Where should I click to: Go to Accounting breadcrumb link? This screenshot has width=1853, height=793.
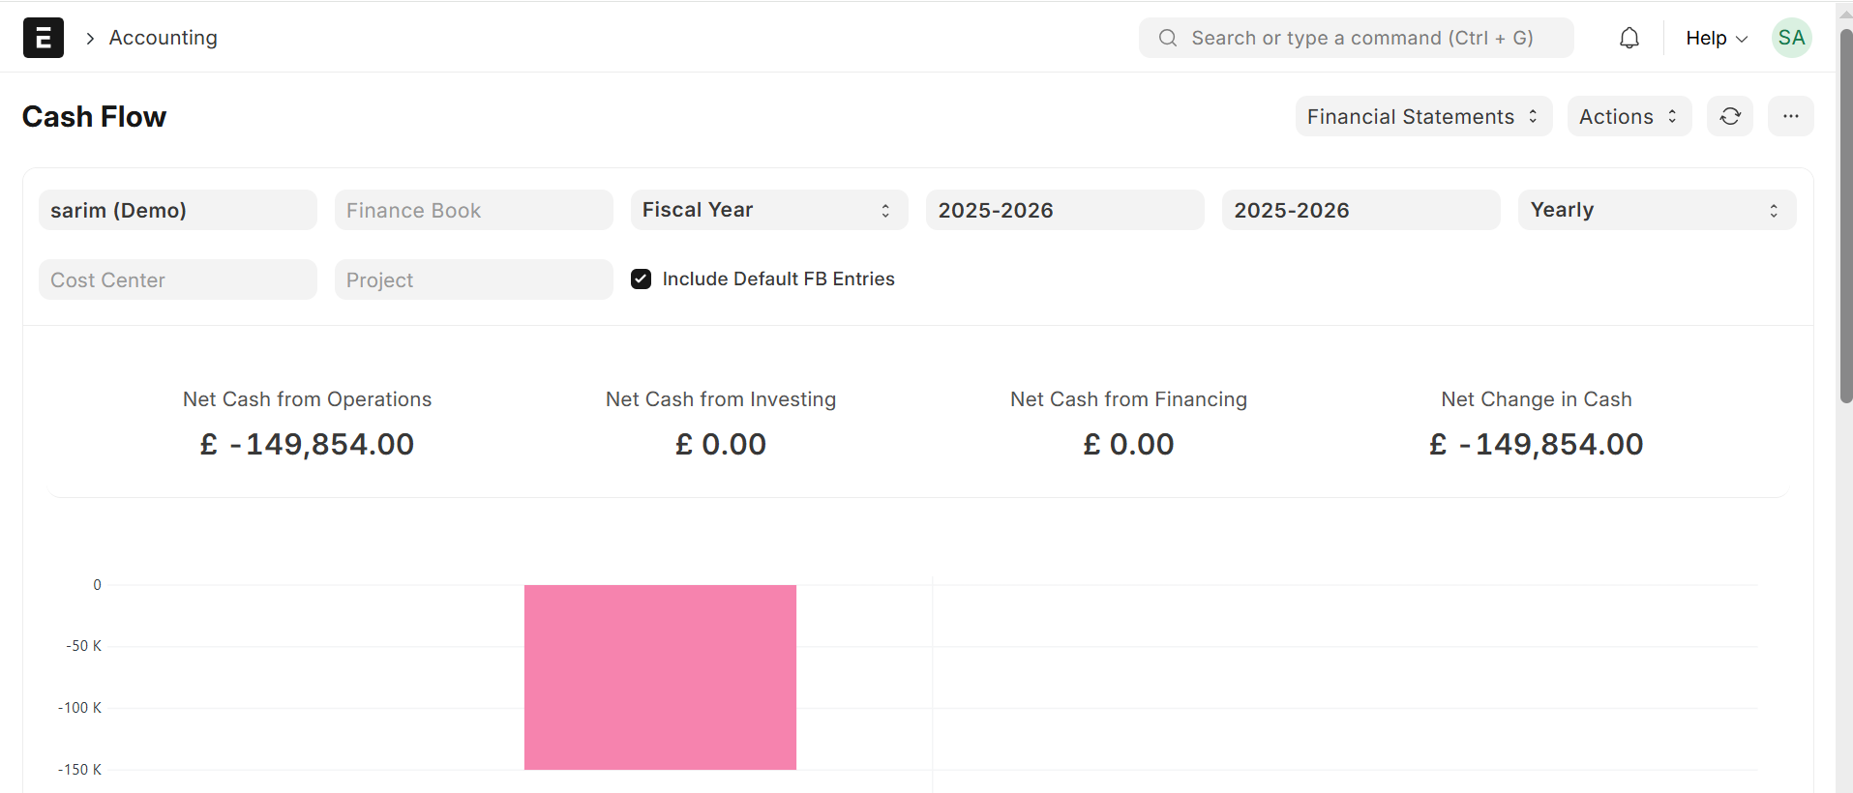tap(163, 38)
